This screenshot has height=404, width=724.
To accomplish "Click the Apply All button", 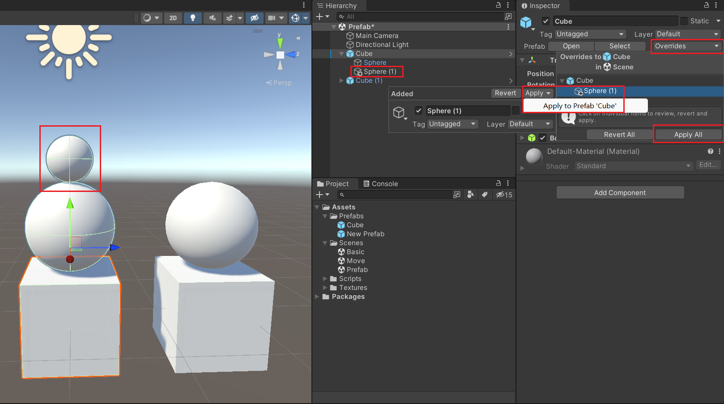I will pos(688,134).
